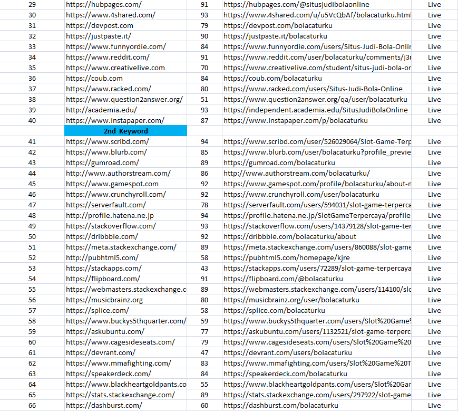
Task: Click the https://stats.stackexchange.com/ cell
Action: [x=125, y=395]
